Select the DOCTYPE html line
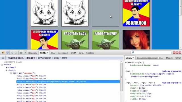The height and width of the screenshot is (102, 182). click(x=13, y=62)
